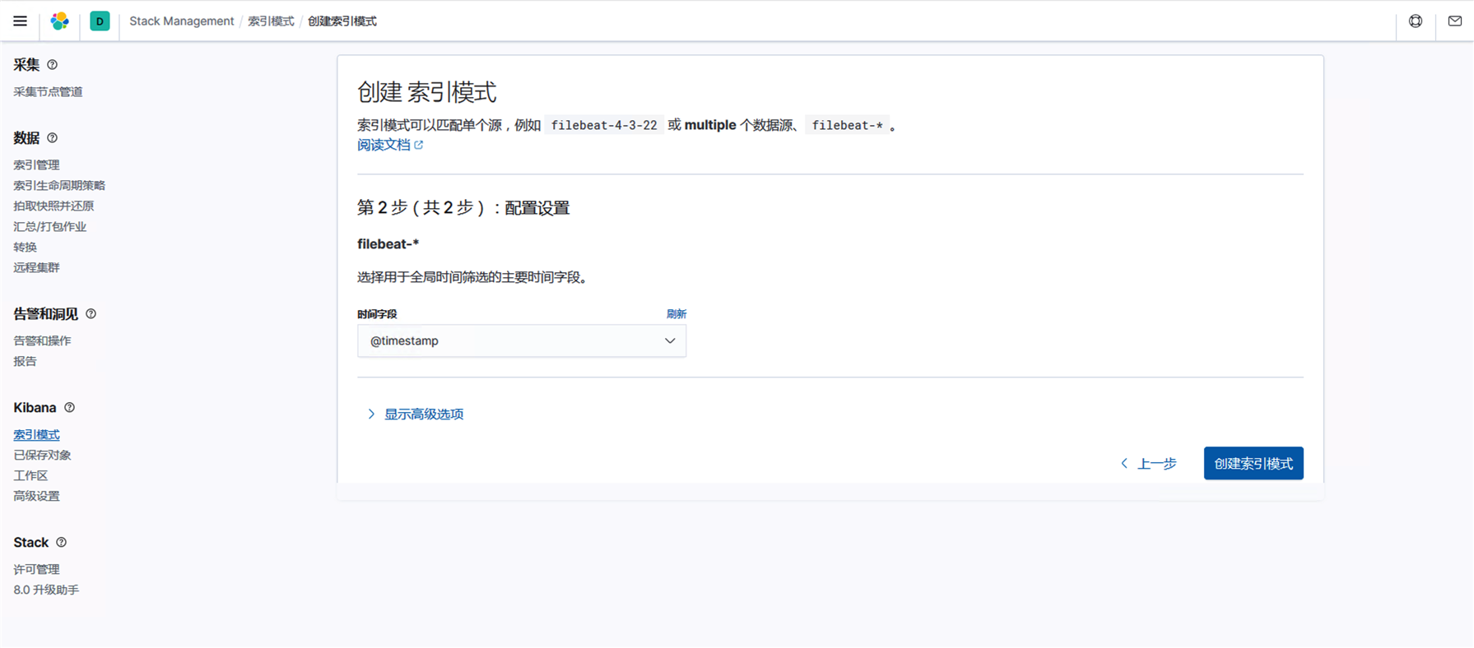Open the newsfeed mail icon
1474x648 pixels.
tap(1454, 21)
